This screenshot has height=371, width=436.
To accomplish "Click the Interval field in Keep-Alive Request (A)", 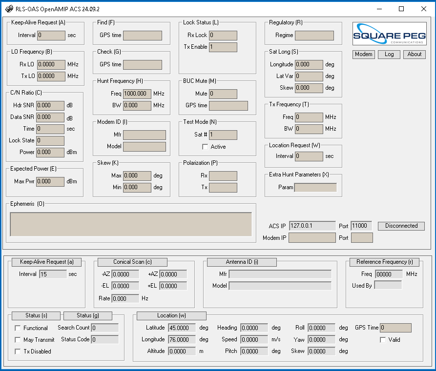I will pos(51,35).
